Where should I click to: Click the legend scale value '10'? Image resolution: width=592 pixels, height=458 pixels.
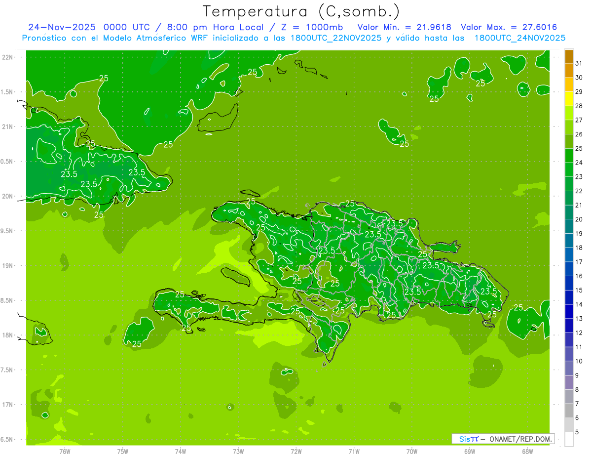click(x=579, y=361)
